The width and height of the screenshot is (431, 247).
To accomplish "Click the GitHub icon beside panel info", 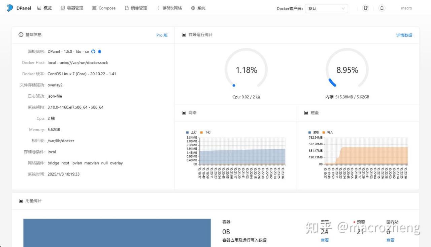I will (x=93, y=51).
